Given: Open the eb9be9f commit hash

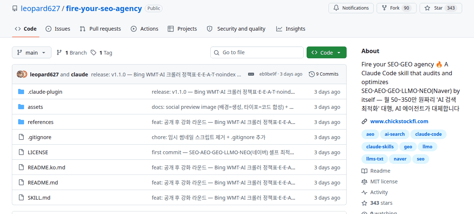Looking at the screenshot, I should coord(268,74).
